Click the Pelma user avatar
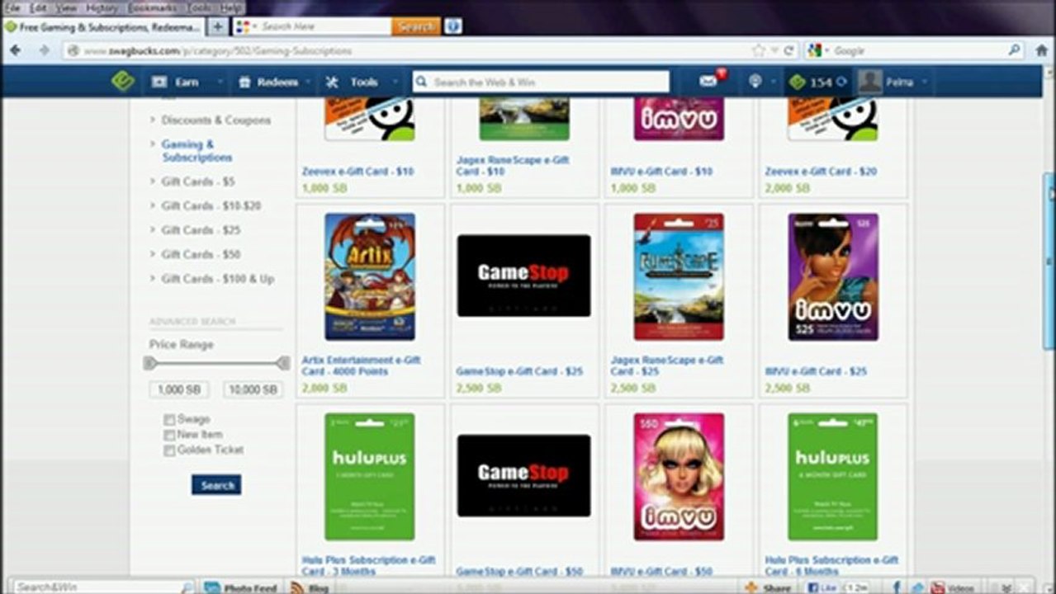The height and width of the screenshot is (594, 1056). 869,82
